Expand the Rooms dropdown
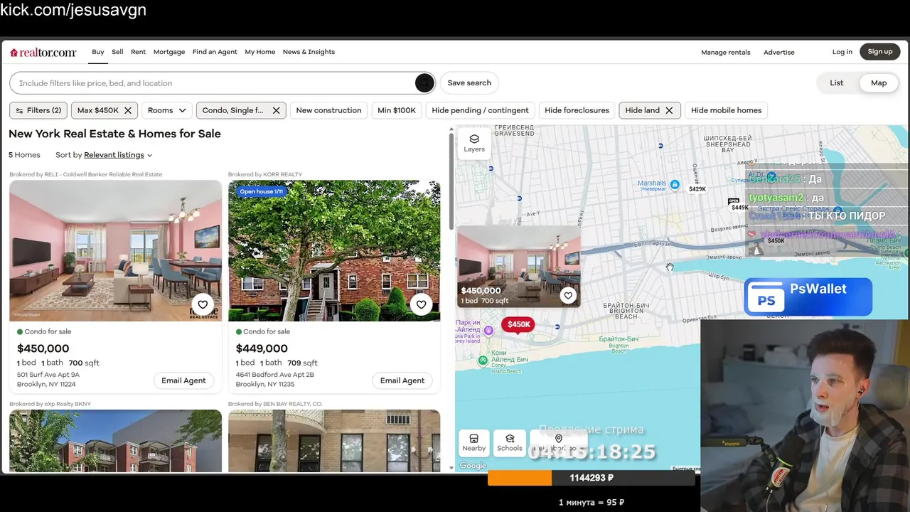This screenshot has height=512, width=910. point(167,110)
